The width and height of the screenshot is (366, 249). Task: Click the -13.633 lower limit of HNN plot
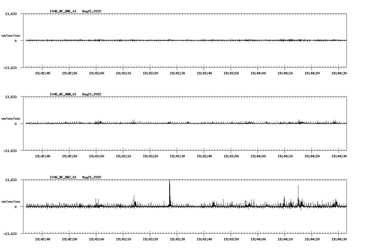pos(10,151)
